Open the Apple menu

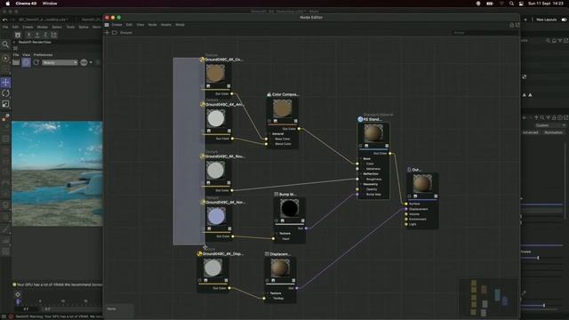pyautogui.click(x=7, y=4)
